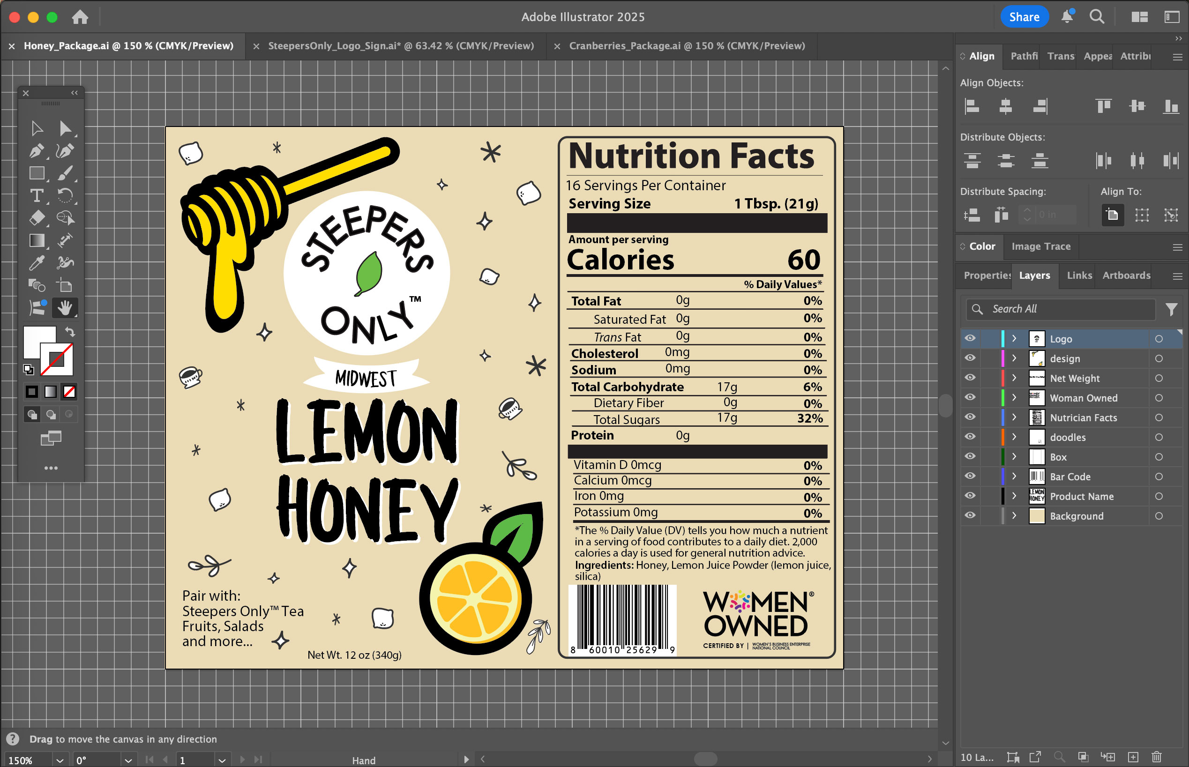Click the Horizontal Align Center icon
The image size is (1189, 767).
(x=1005, y=106)
